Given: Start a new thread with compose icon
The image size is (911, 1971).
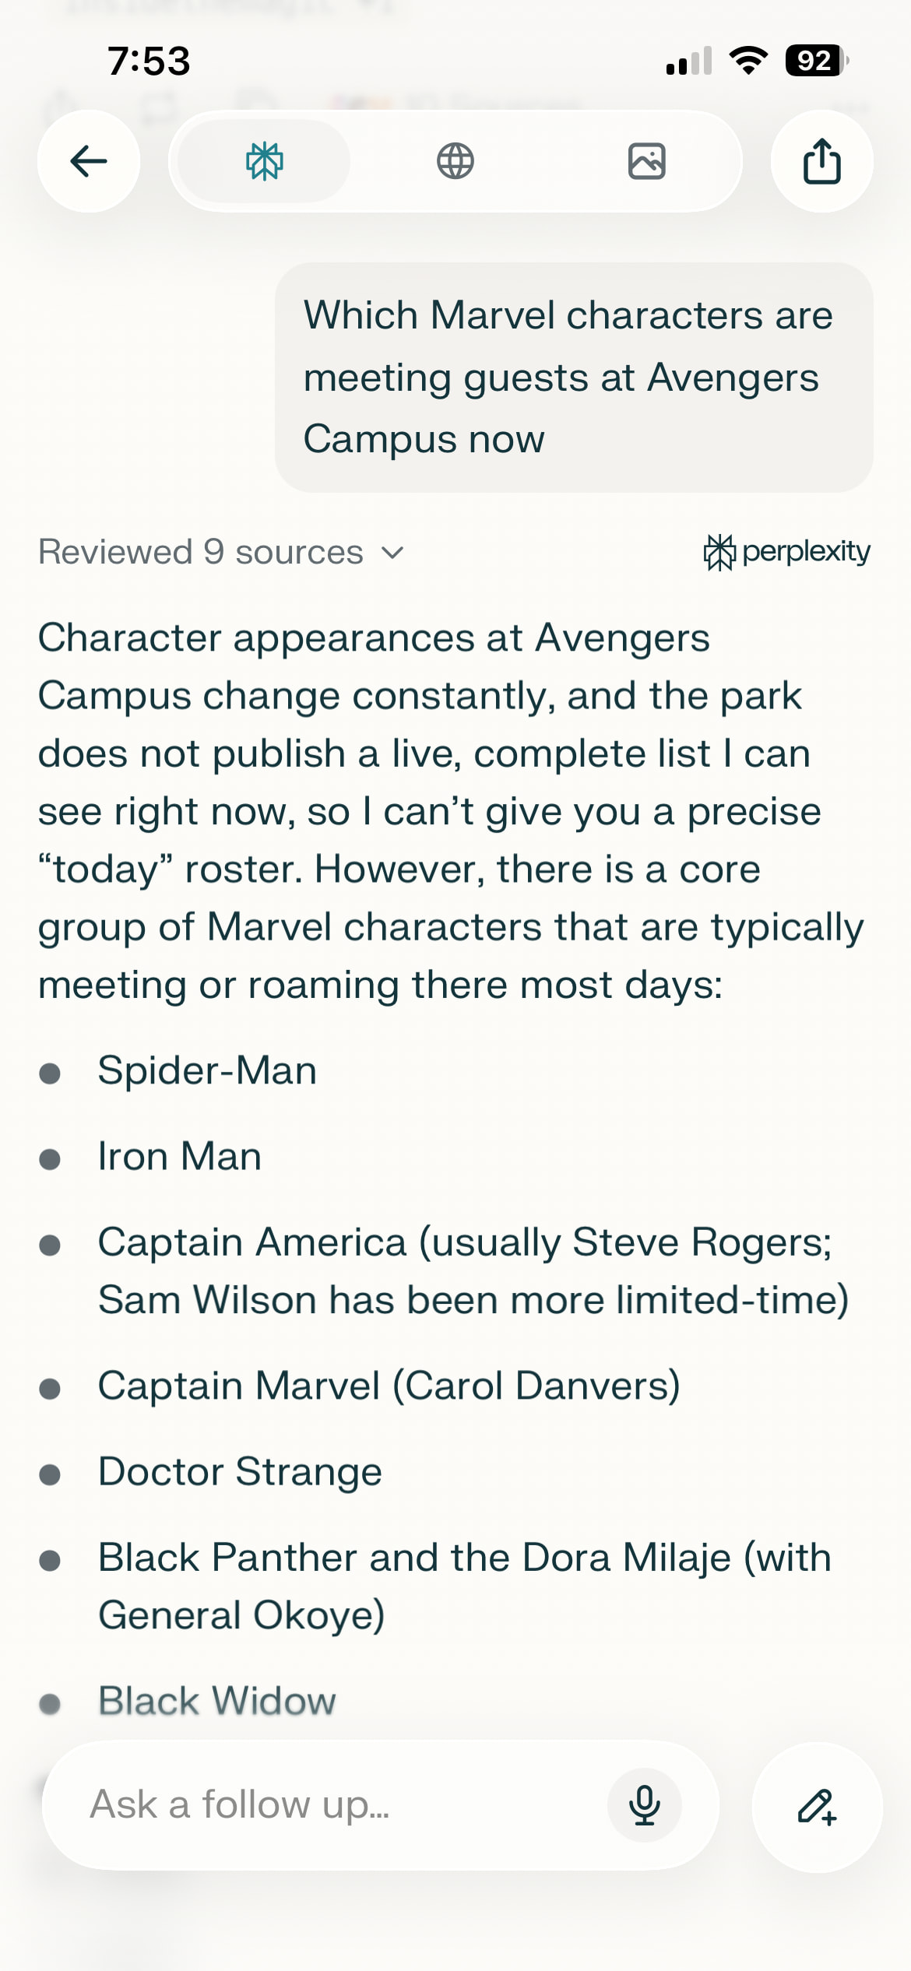Looking at the screenshot, I should tap(817, 1807).
